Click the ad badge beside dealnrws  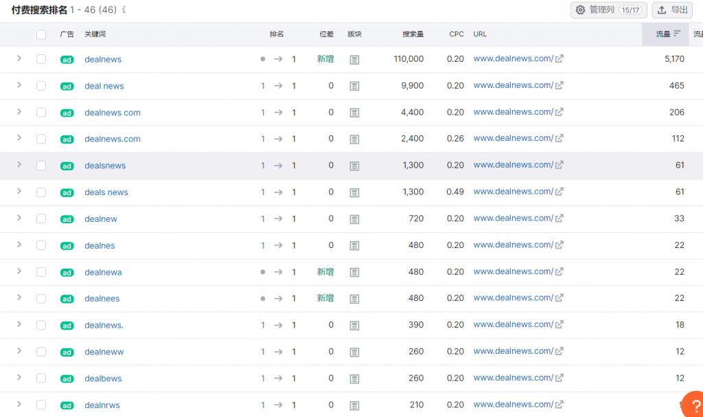tap(67, 405)
